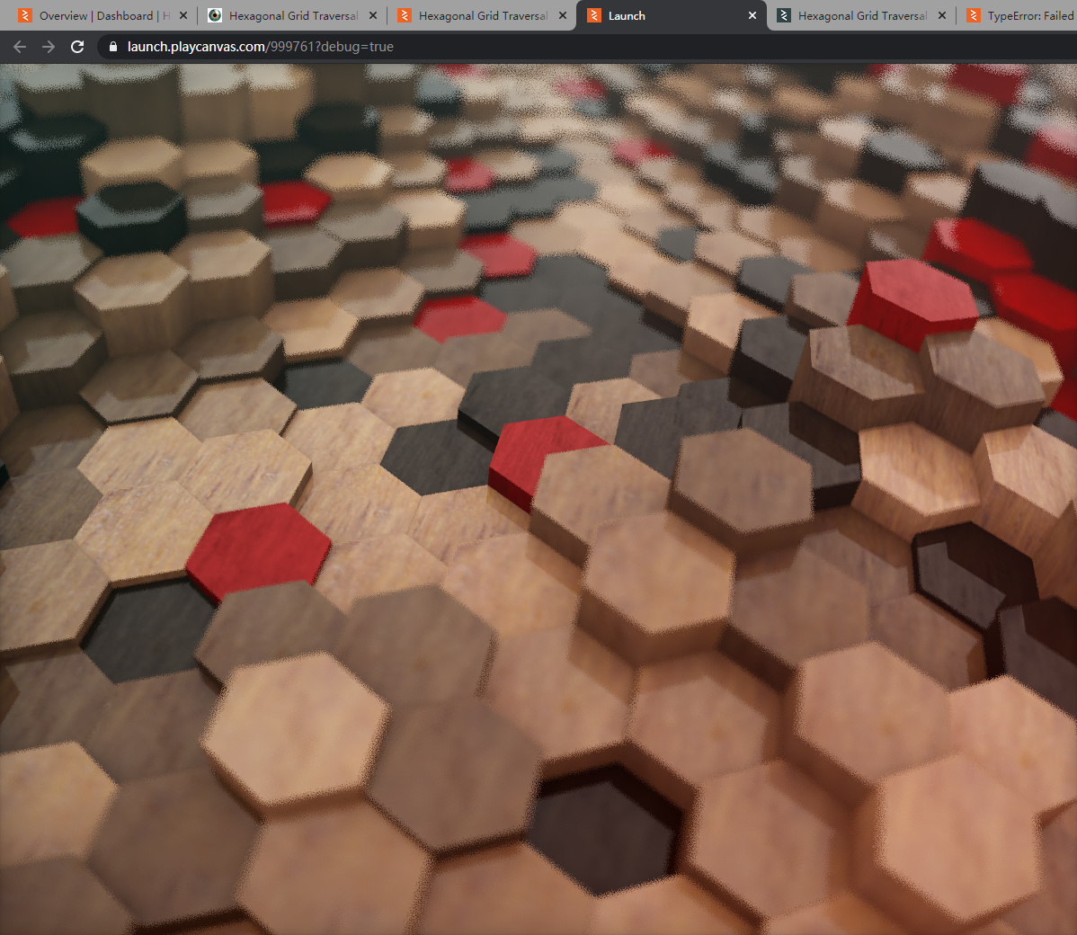Open the TypeError: Failed tab
This screenshot has width=1077, height=935.
(1028, 15)
